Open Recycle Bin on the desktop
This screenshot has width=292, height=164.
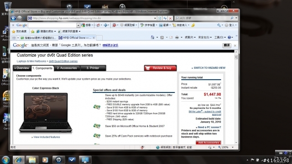[x=7, y=7]
